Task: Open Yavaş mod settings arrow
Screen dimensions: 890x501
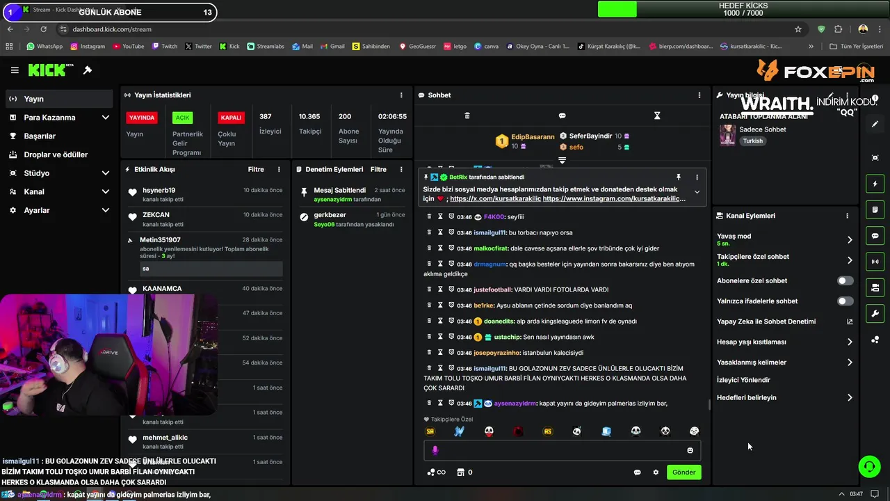Action: tap(850, 239)
